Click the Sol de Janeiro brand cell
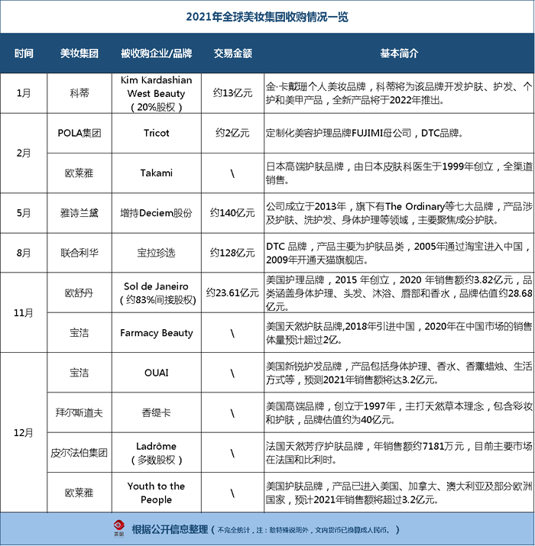The height and width of the screenshot is (546, 535). [x=156, y=292]
